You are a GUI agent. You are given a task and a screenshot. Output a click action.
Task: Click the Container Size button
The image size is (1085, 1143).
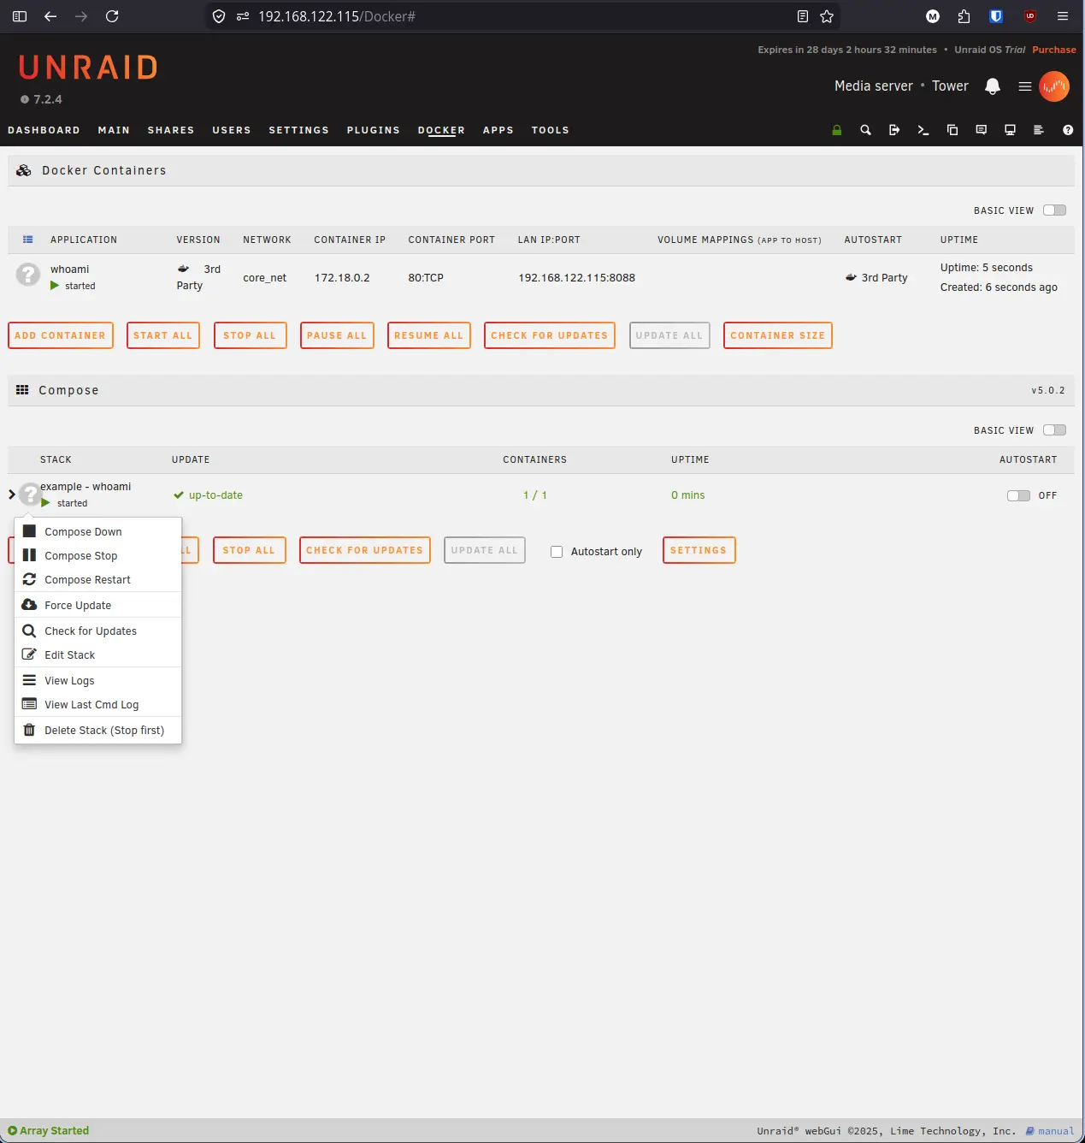pos(777,335)
